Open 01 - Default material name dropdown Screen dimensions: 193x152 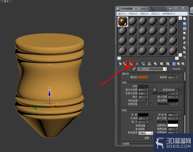point(165,69)
